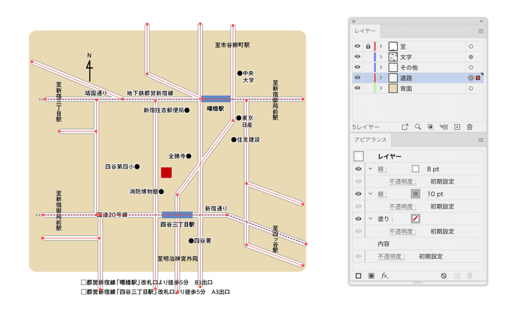Hide the 背面 layer
Viewport: 513px width, 315px height.
(357, 89)
